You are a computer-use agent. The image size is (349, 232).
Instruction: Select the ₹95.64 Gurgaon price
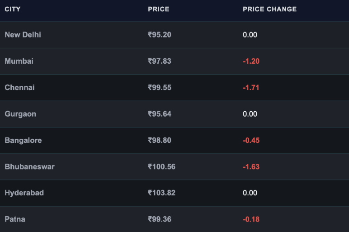(160, 114)
